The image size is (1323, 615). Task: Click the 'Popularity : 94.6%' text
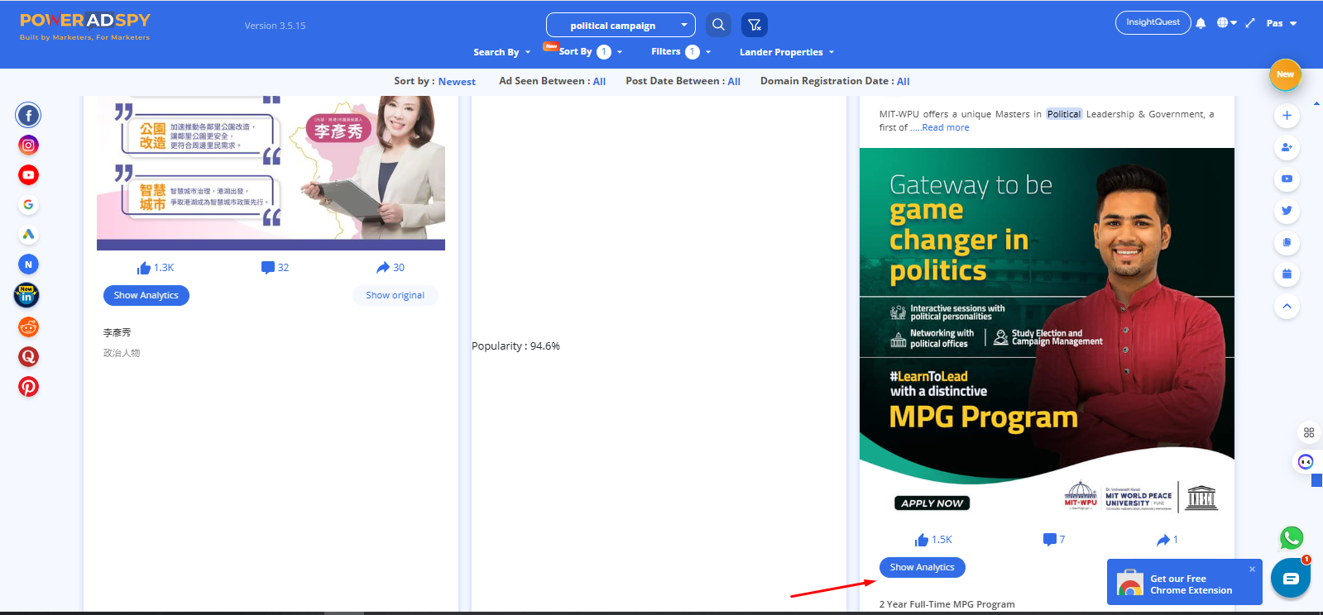pos(515,346)
